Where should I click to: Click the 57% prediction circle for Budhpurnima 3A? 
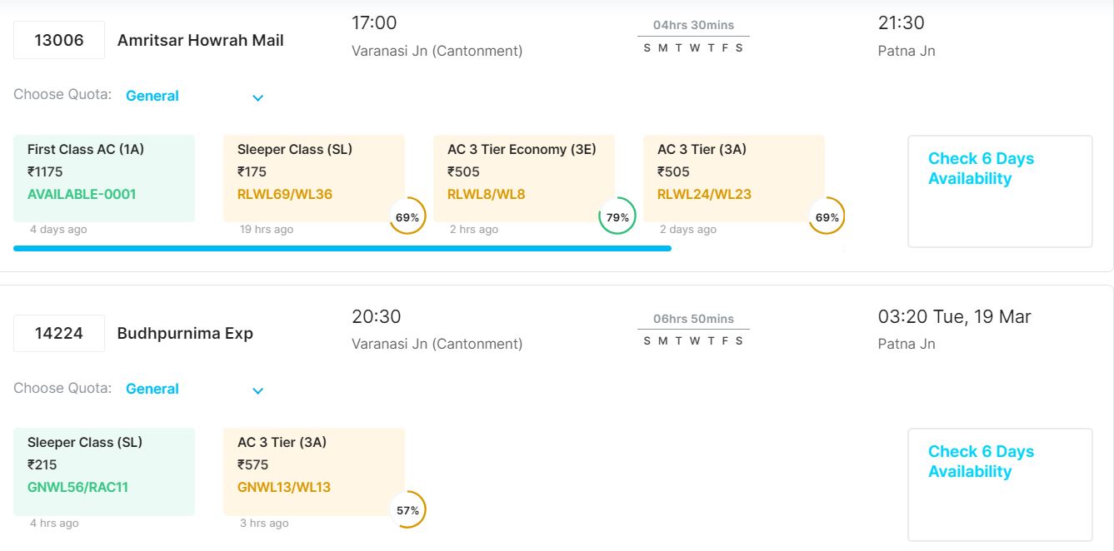[x=407, y=509]
